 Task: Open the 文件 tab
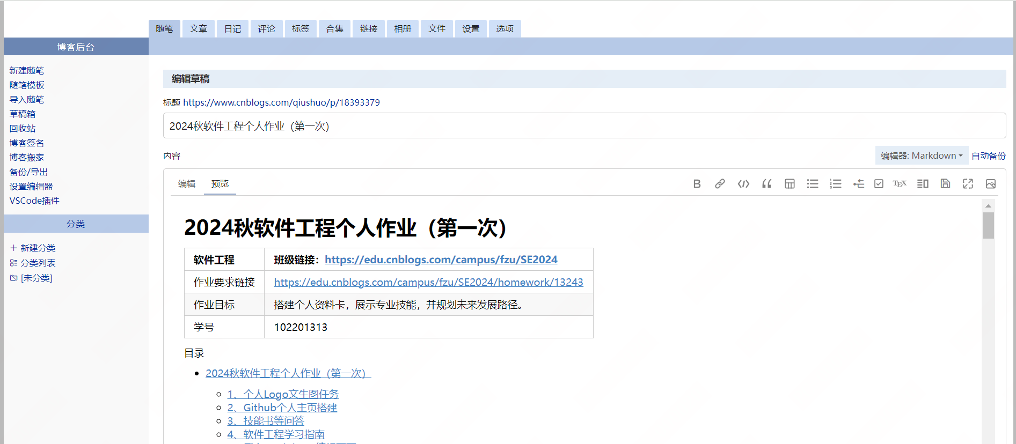(x=437, y=28)
